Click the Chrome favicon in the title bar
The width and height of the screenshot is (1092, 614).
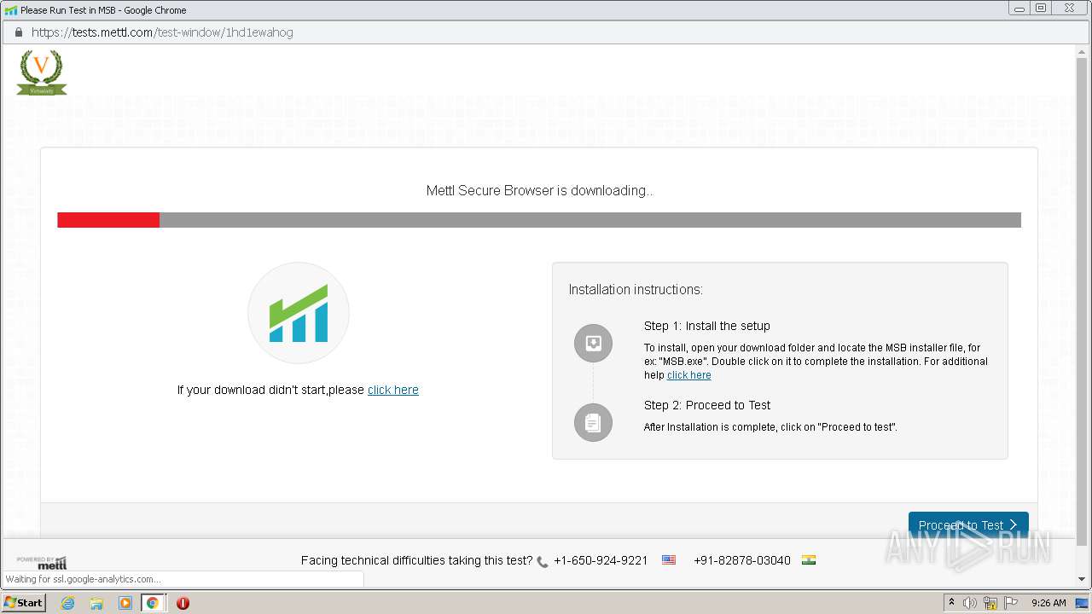[10, 10]
